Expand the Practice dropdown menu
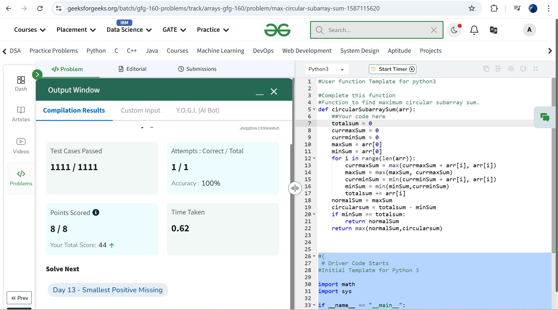 [x=213, y=30]
